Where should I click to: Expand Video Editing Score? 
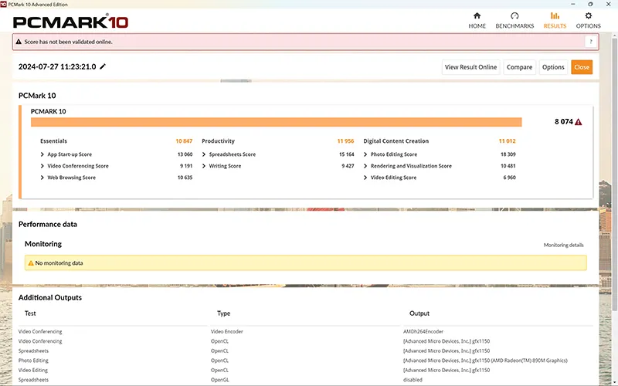tap(365, 178)
